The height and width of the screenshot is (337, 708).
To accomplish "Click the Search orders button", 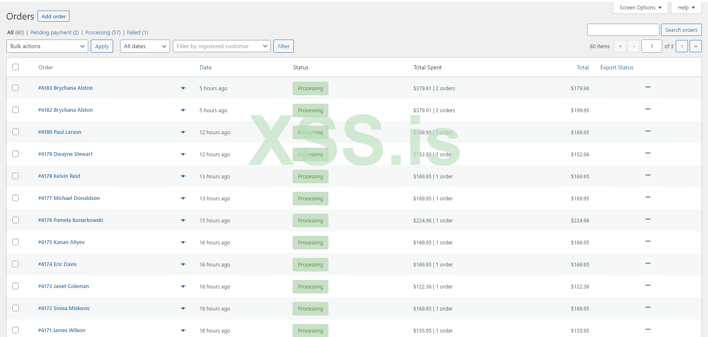I will click(681, 30).
